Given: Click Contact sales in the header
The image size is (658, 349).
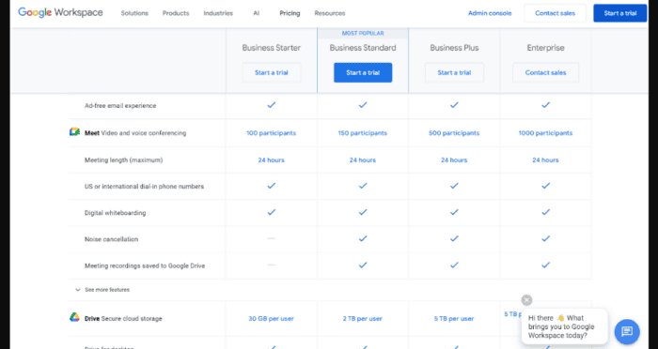Looking at the screenshot, I should (x=555, y=13).
